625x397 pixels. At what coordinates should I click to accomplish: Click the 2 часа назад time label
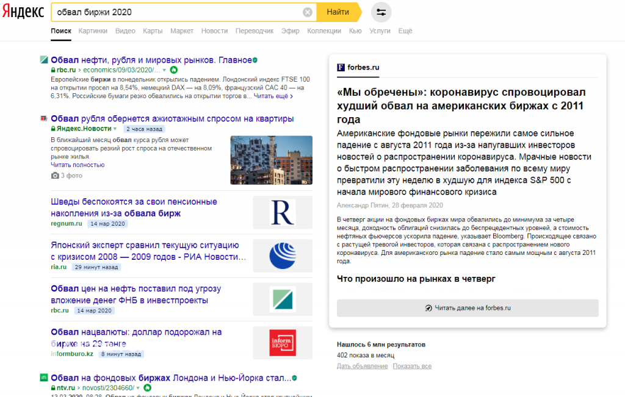point(144,129)
